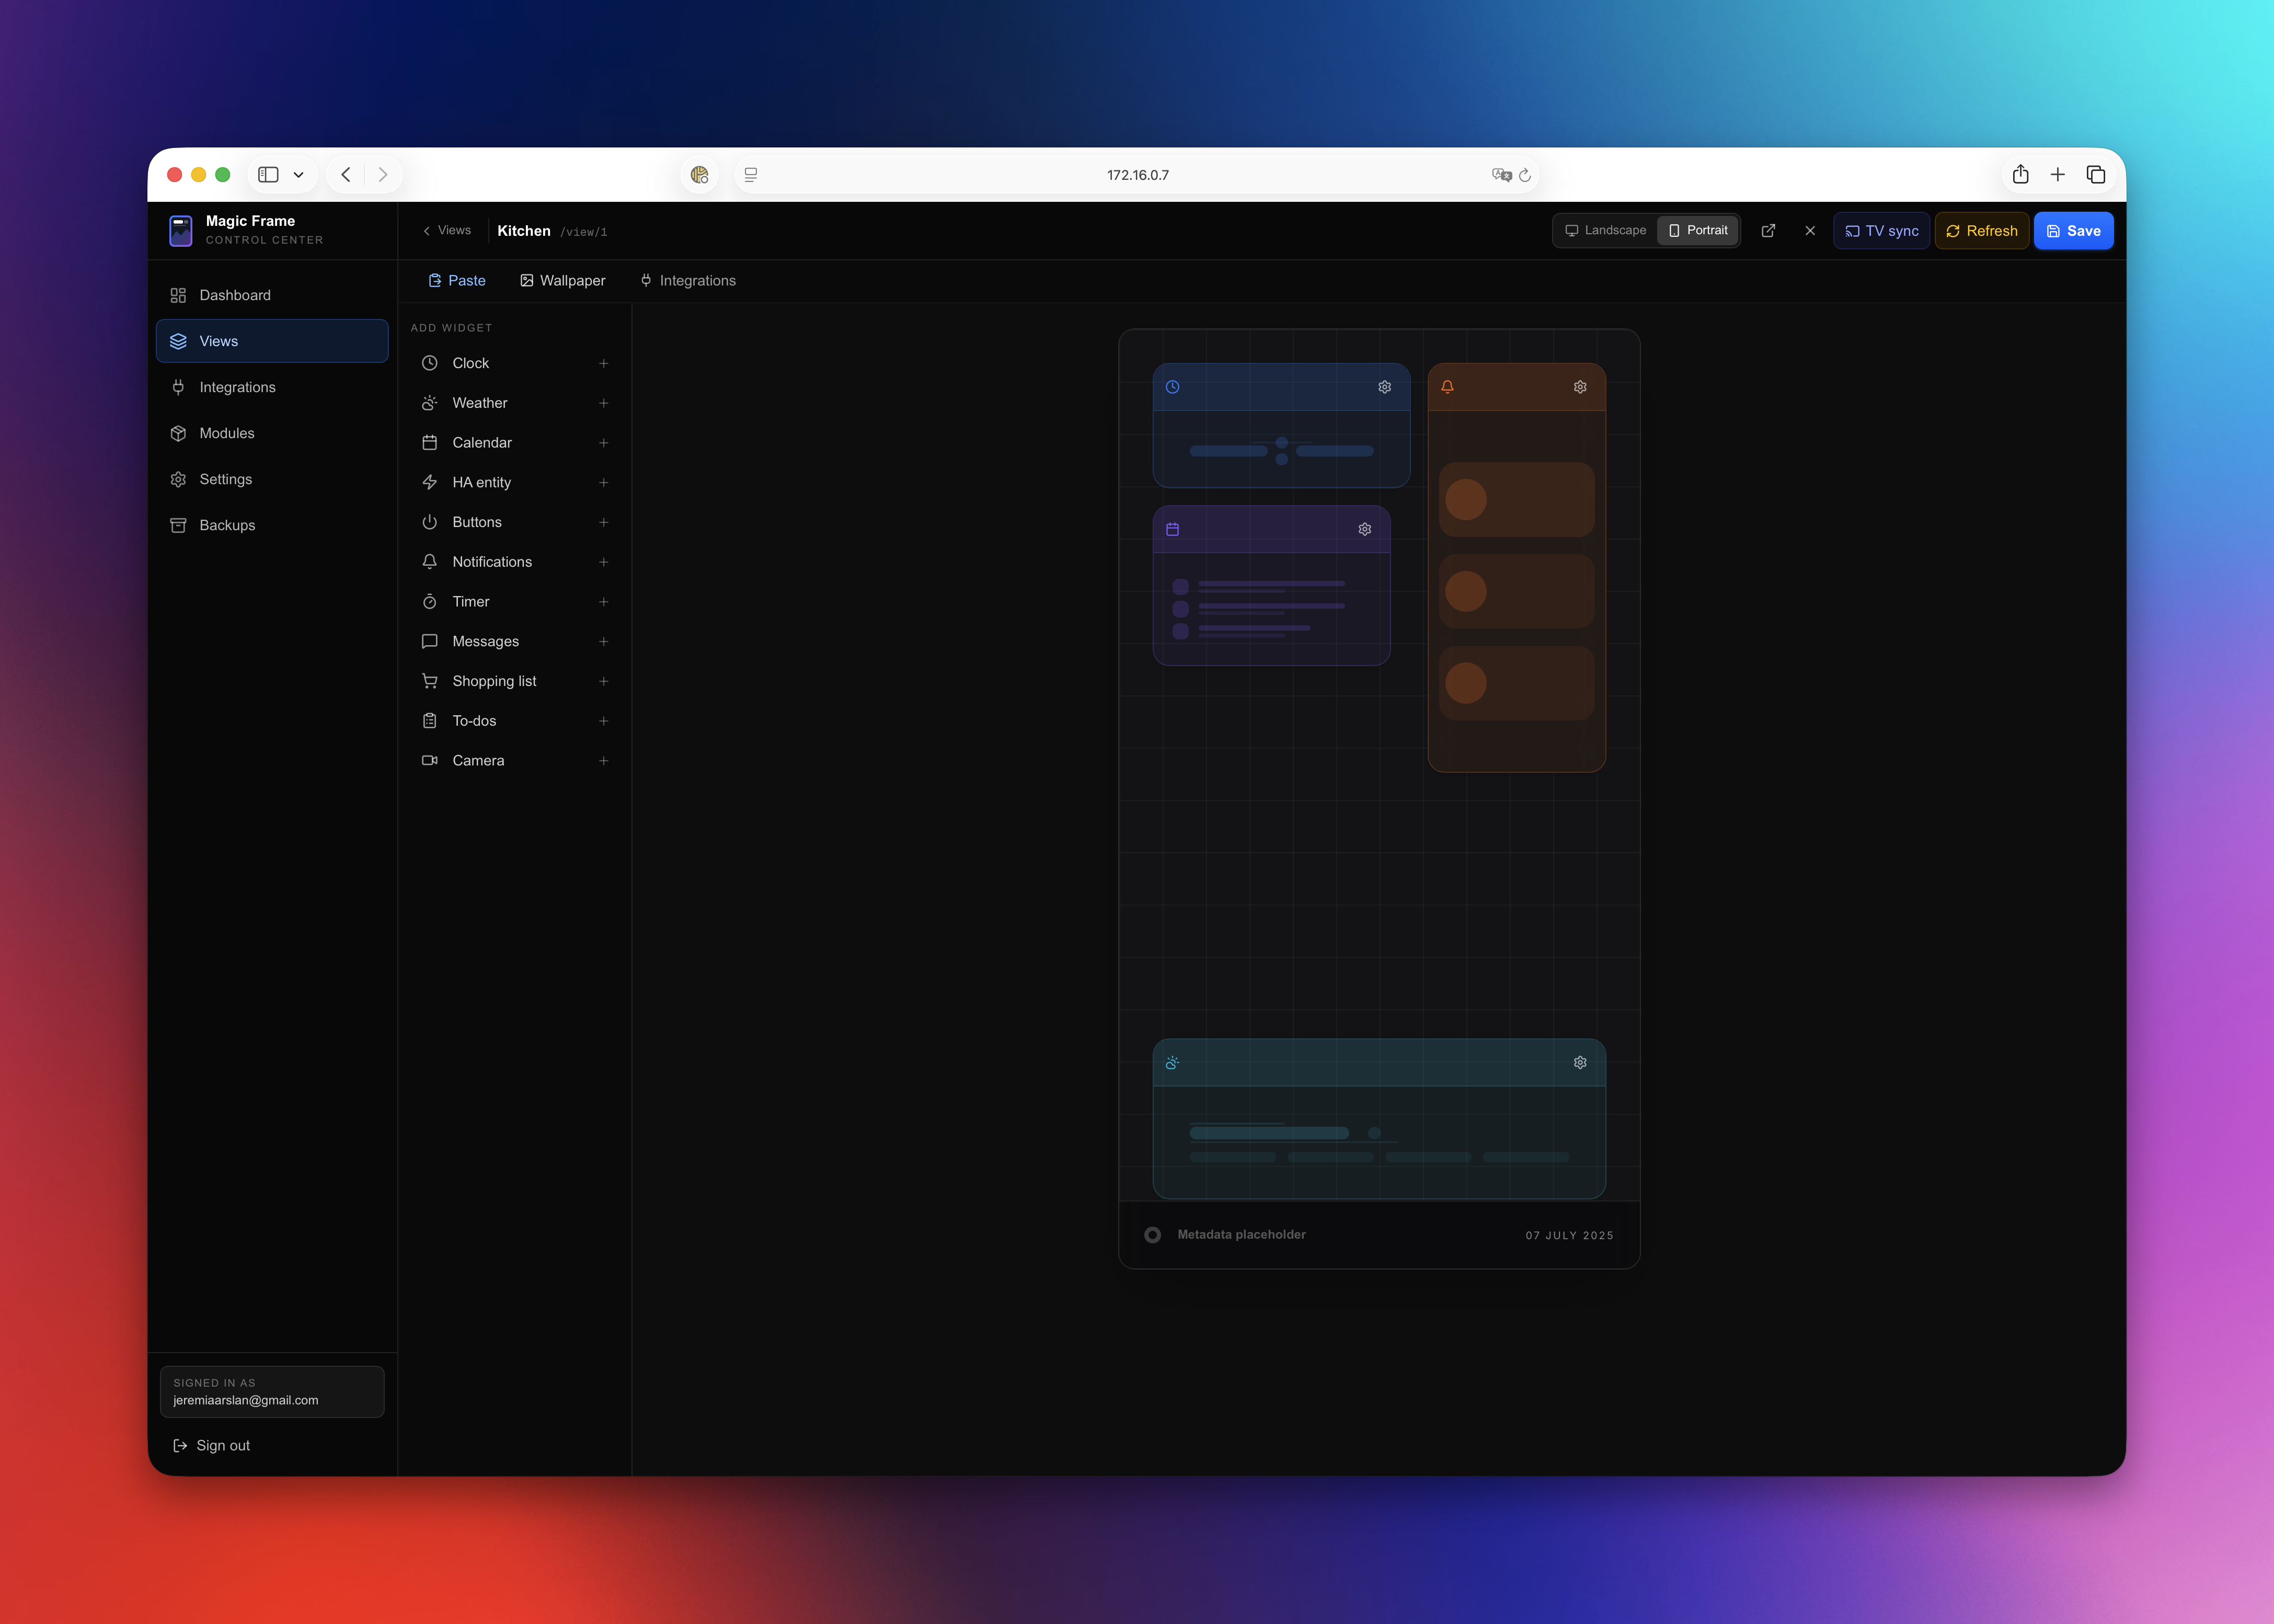Open Integrations in the left sidebar
This screenshot has height=1624, width=2274.
point(272,387)
